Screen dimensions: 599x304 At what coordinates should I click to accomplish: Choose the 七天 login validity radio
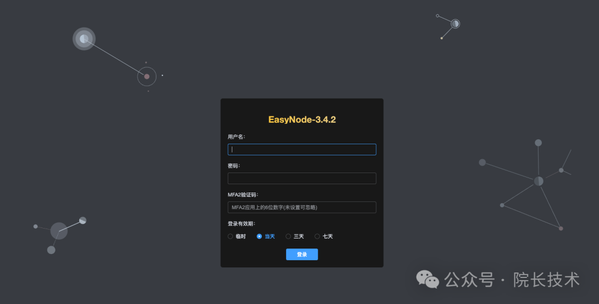[x=324, y=236]
